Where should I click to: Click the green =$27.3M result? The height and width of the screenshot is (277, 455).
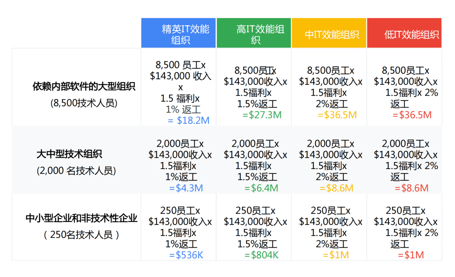click(x=262, y=115)
